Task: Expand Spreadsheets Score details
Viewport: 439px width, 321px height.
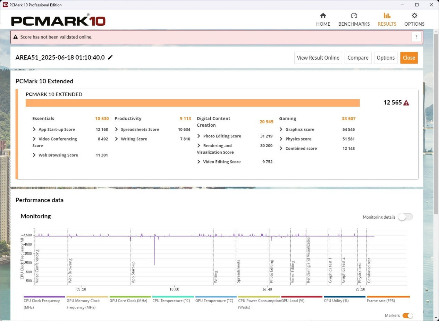Action: pos(116,129)
